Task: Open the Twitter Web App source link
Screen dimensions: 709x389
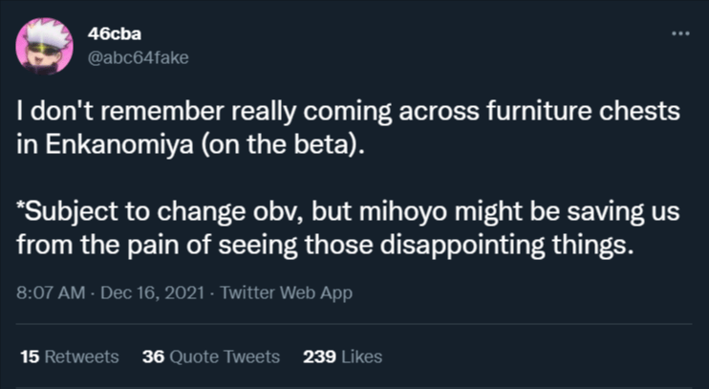Action: pos(287,292)
